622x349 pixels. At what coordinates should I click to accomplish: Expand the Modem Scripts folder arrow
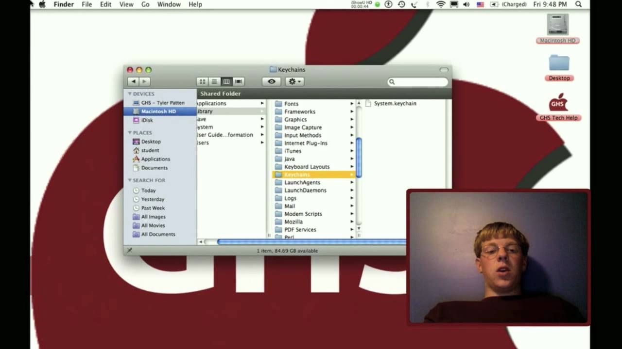(x=352, y=214)
